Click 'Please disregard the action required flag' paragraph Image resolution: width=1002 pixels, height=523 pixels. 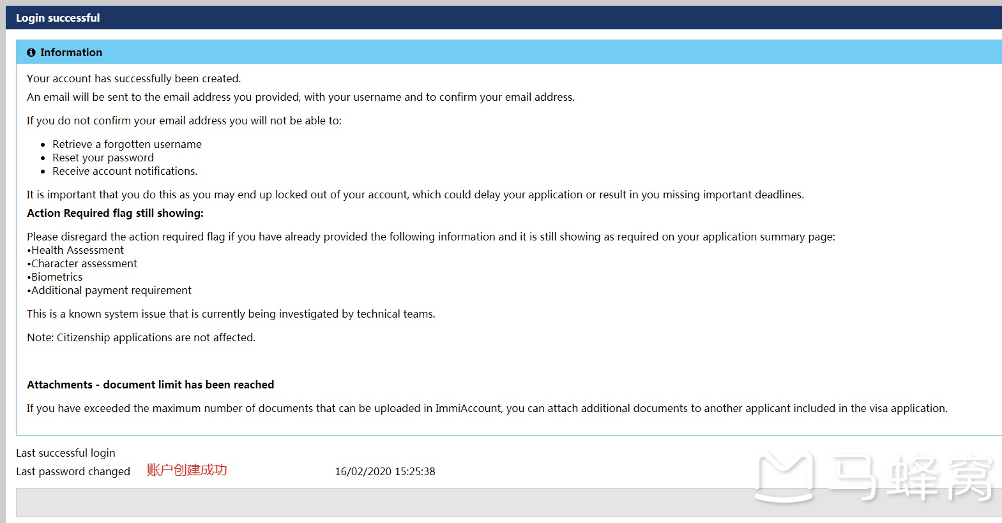431,237
